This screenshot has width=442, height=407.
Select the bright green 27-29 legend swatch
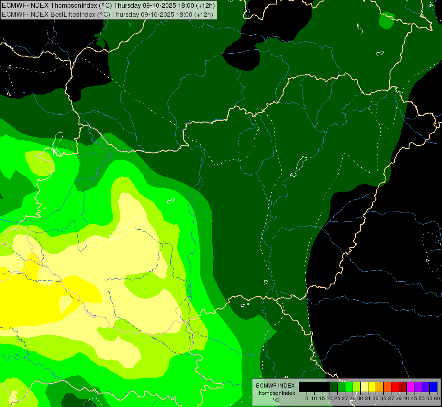[349, 387]
